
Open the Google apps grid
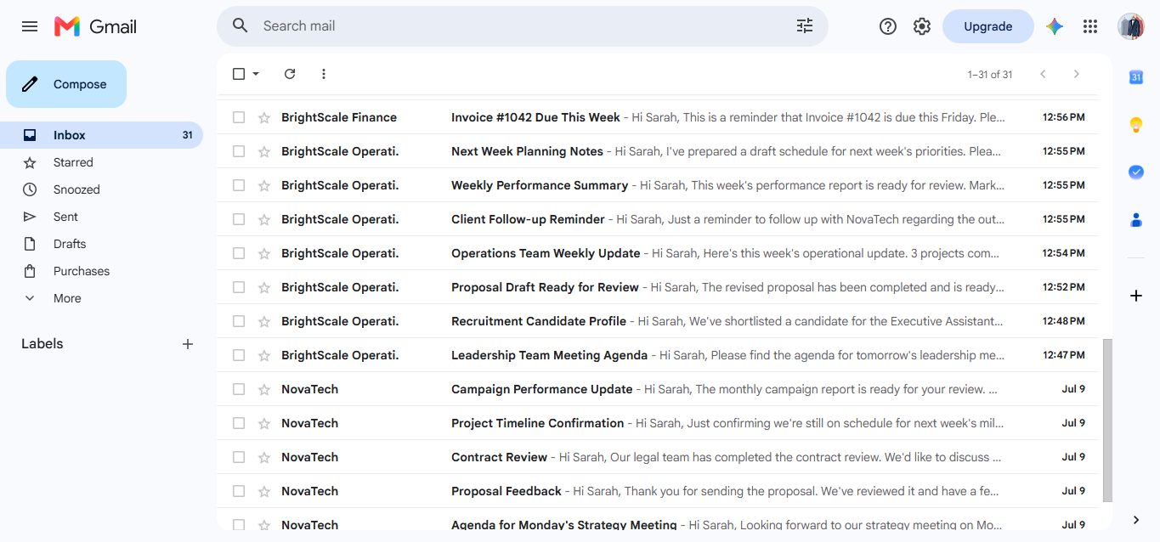(x=1090, y=26)
